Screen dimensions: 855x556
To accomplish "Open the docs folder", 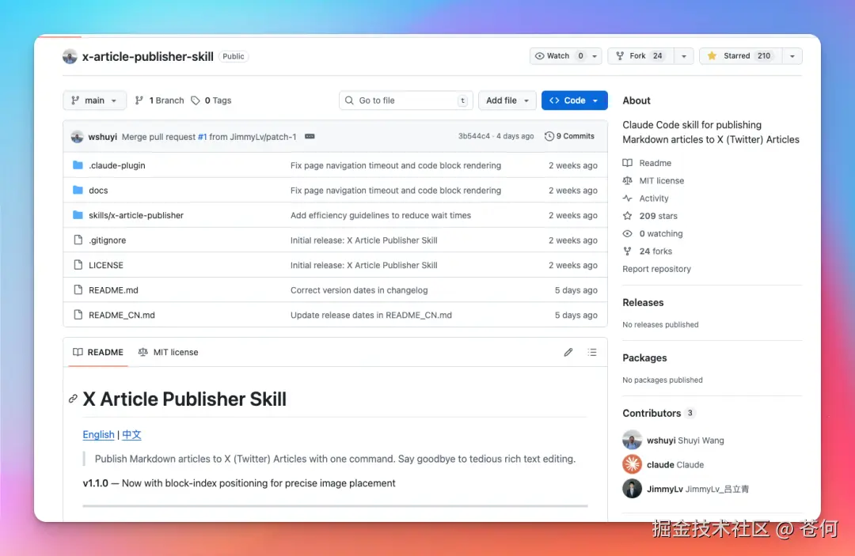I will [98, 190].
